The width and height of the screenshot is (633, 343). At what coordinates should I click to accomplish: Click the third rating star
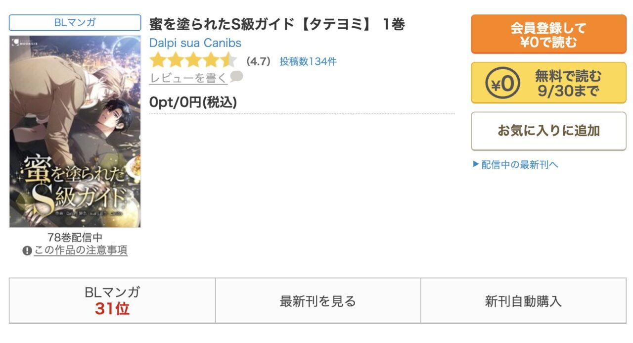click(193, 61)
